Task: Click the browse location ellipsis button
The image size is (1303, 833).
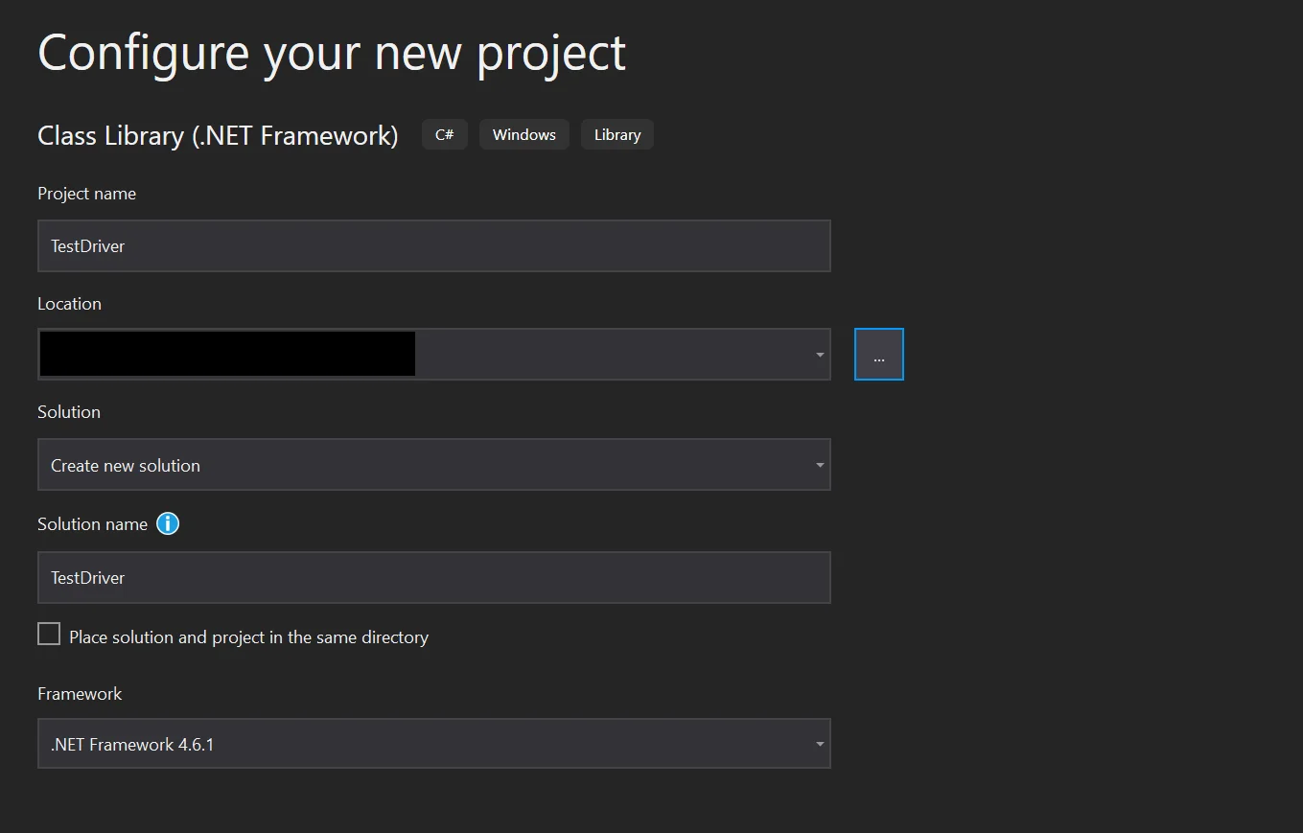Action: pyautogui.click(x=879, y=355)
